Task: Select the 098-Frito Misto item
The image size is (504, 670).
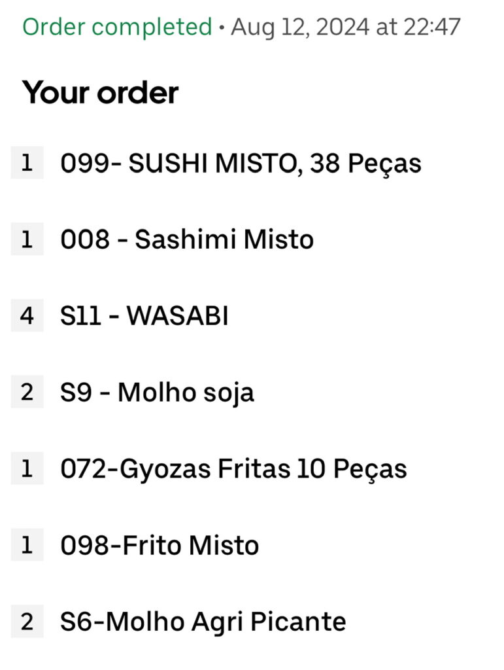Action: tap(160, 545)
